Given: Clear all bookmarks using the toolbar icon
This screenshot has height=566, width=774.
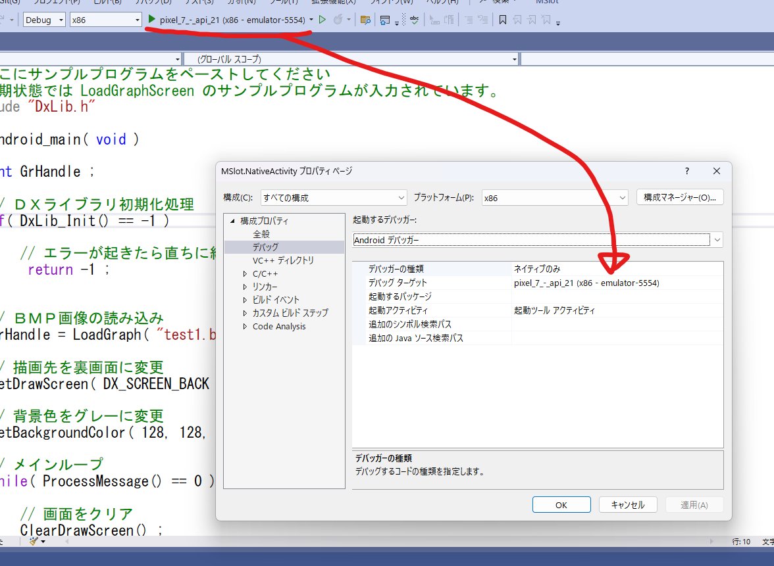Looking at the screenshot, I should coord(545,20).
